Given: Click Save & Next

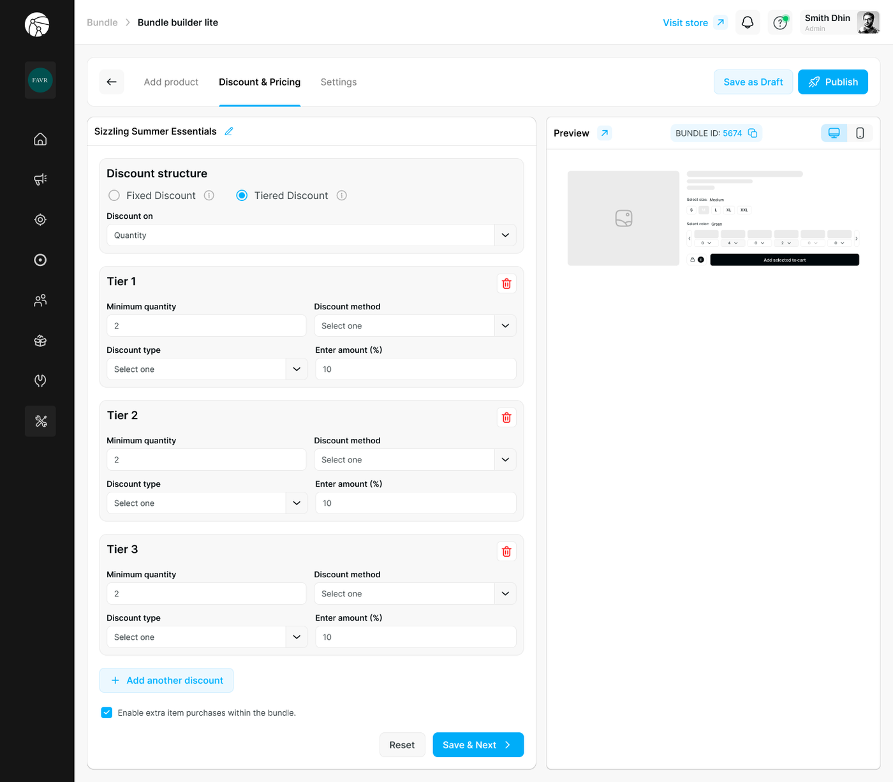Looking at the screenshot, I should pos(478,745).
